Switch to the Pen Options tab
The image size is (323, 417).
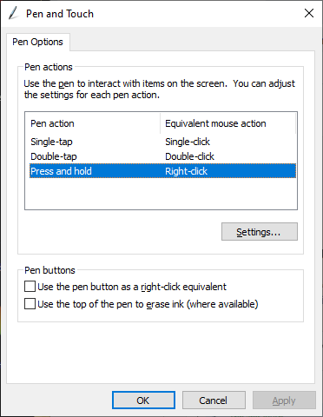(37, 42)
